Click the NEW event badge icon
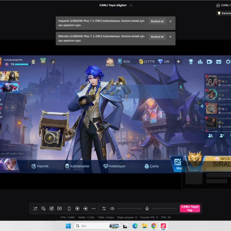The image size is (231, 231). tap(43, 61)
